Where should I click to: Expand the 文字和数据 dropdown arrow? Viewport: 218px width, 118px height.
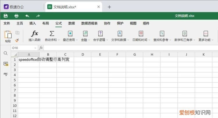[128, 40]
